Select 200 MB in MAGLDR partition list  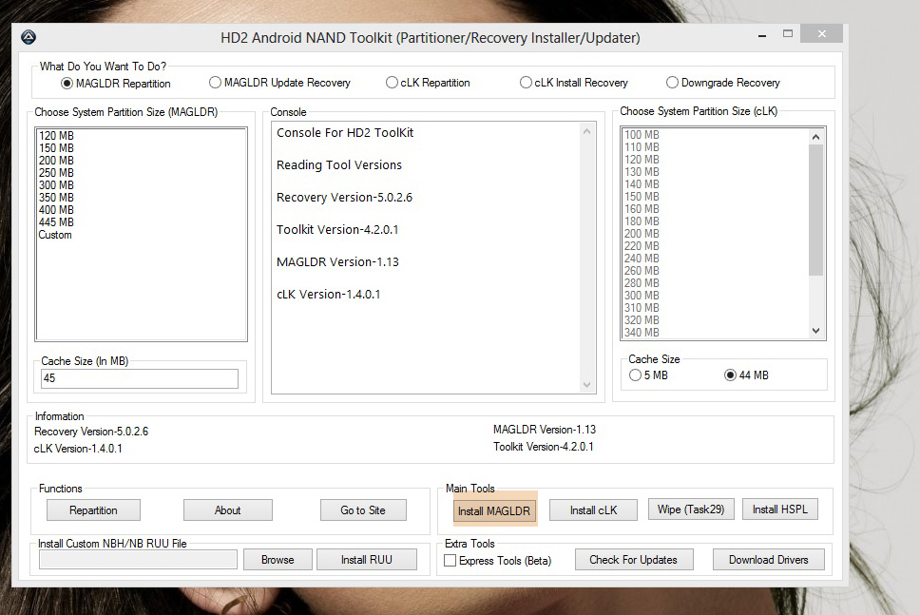click(56, 161)
